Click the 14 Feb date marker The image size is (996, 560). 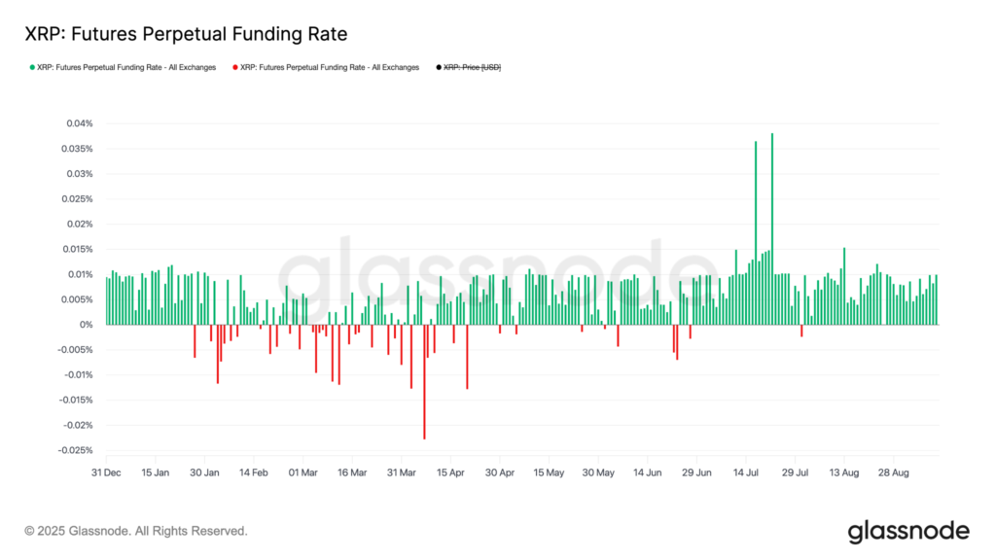coord(254,472)
